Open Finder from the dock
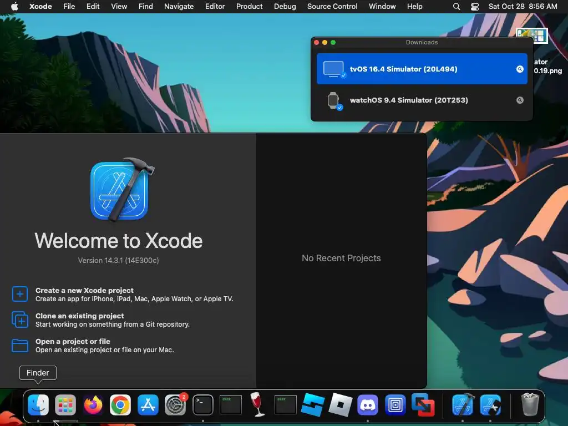The image size is (568, 426). tap(38, 404)
